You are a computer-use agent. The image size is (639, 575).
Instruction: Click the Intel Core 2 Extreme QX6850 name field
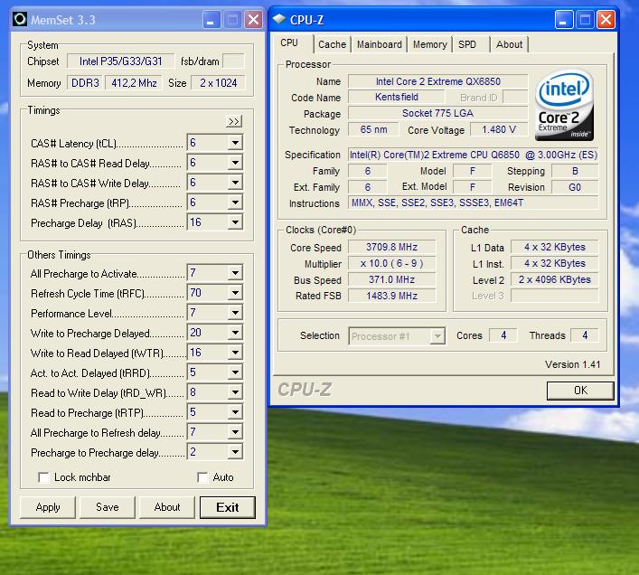point(438,81)
